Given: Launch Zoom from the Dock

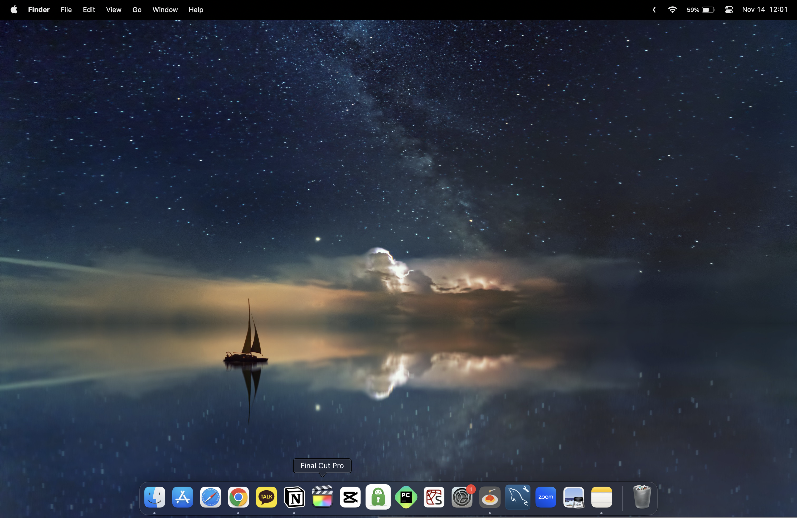Looking at the screenshot, I should tap(546, 497).
